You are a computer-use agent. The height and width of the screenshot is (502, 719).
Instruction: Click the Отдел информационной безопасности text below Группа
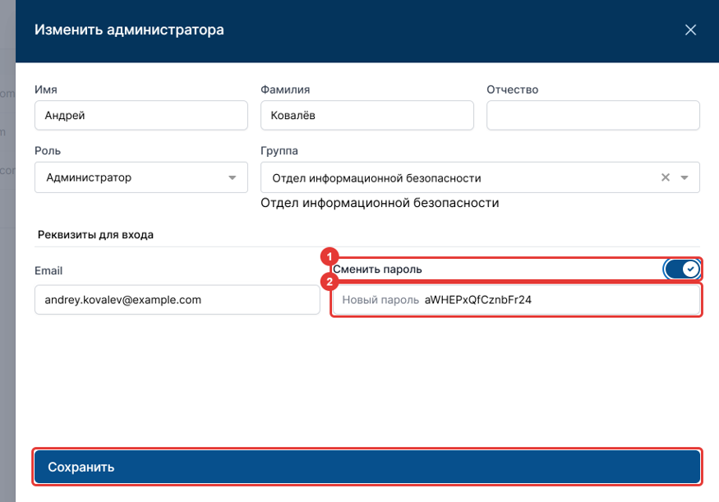[x=380, y=203]
